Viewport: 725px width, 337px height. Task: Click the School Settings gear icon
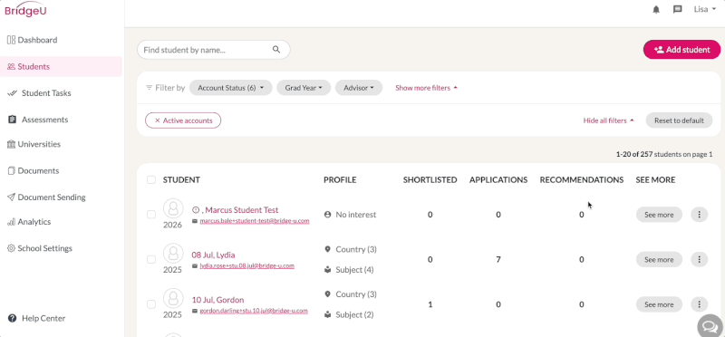pos(11,248)
